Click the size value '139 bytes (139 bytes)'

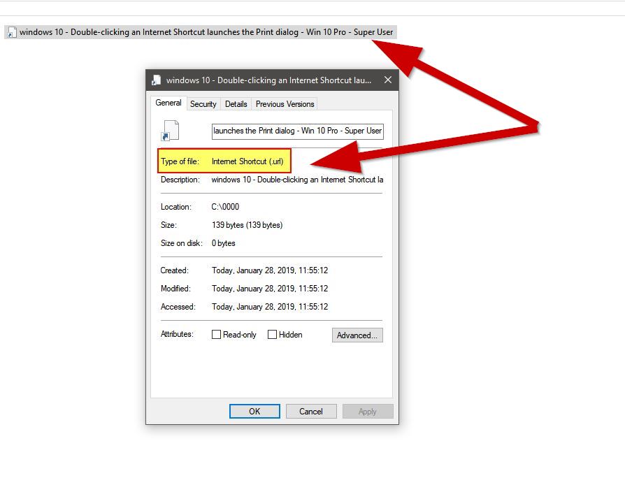(247, 225)
